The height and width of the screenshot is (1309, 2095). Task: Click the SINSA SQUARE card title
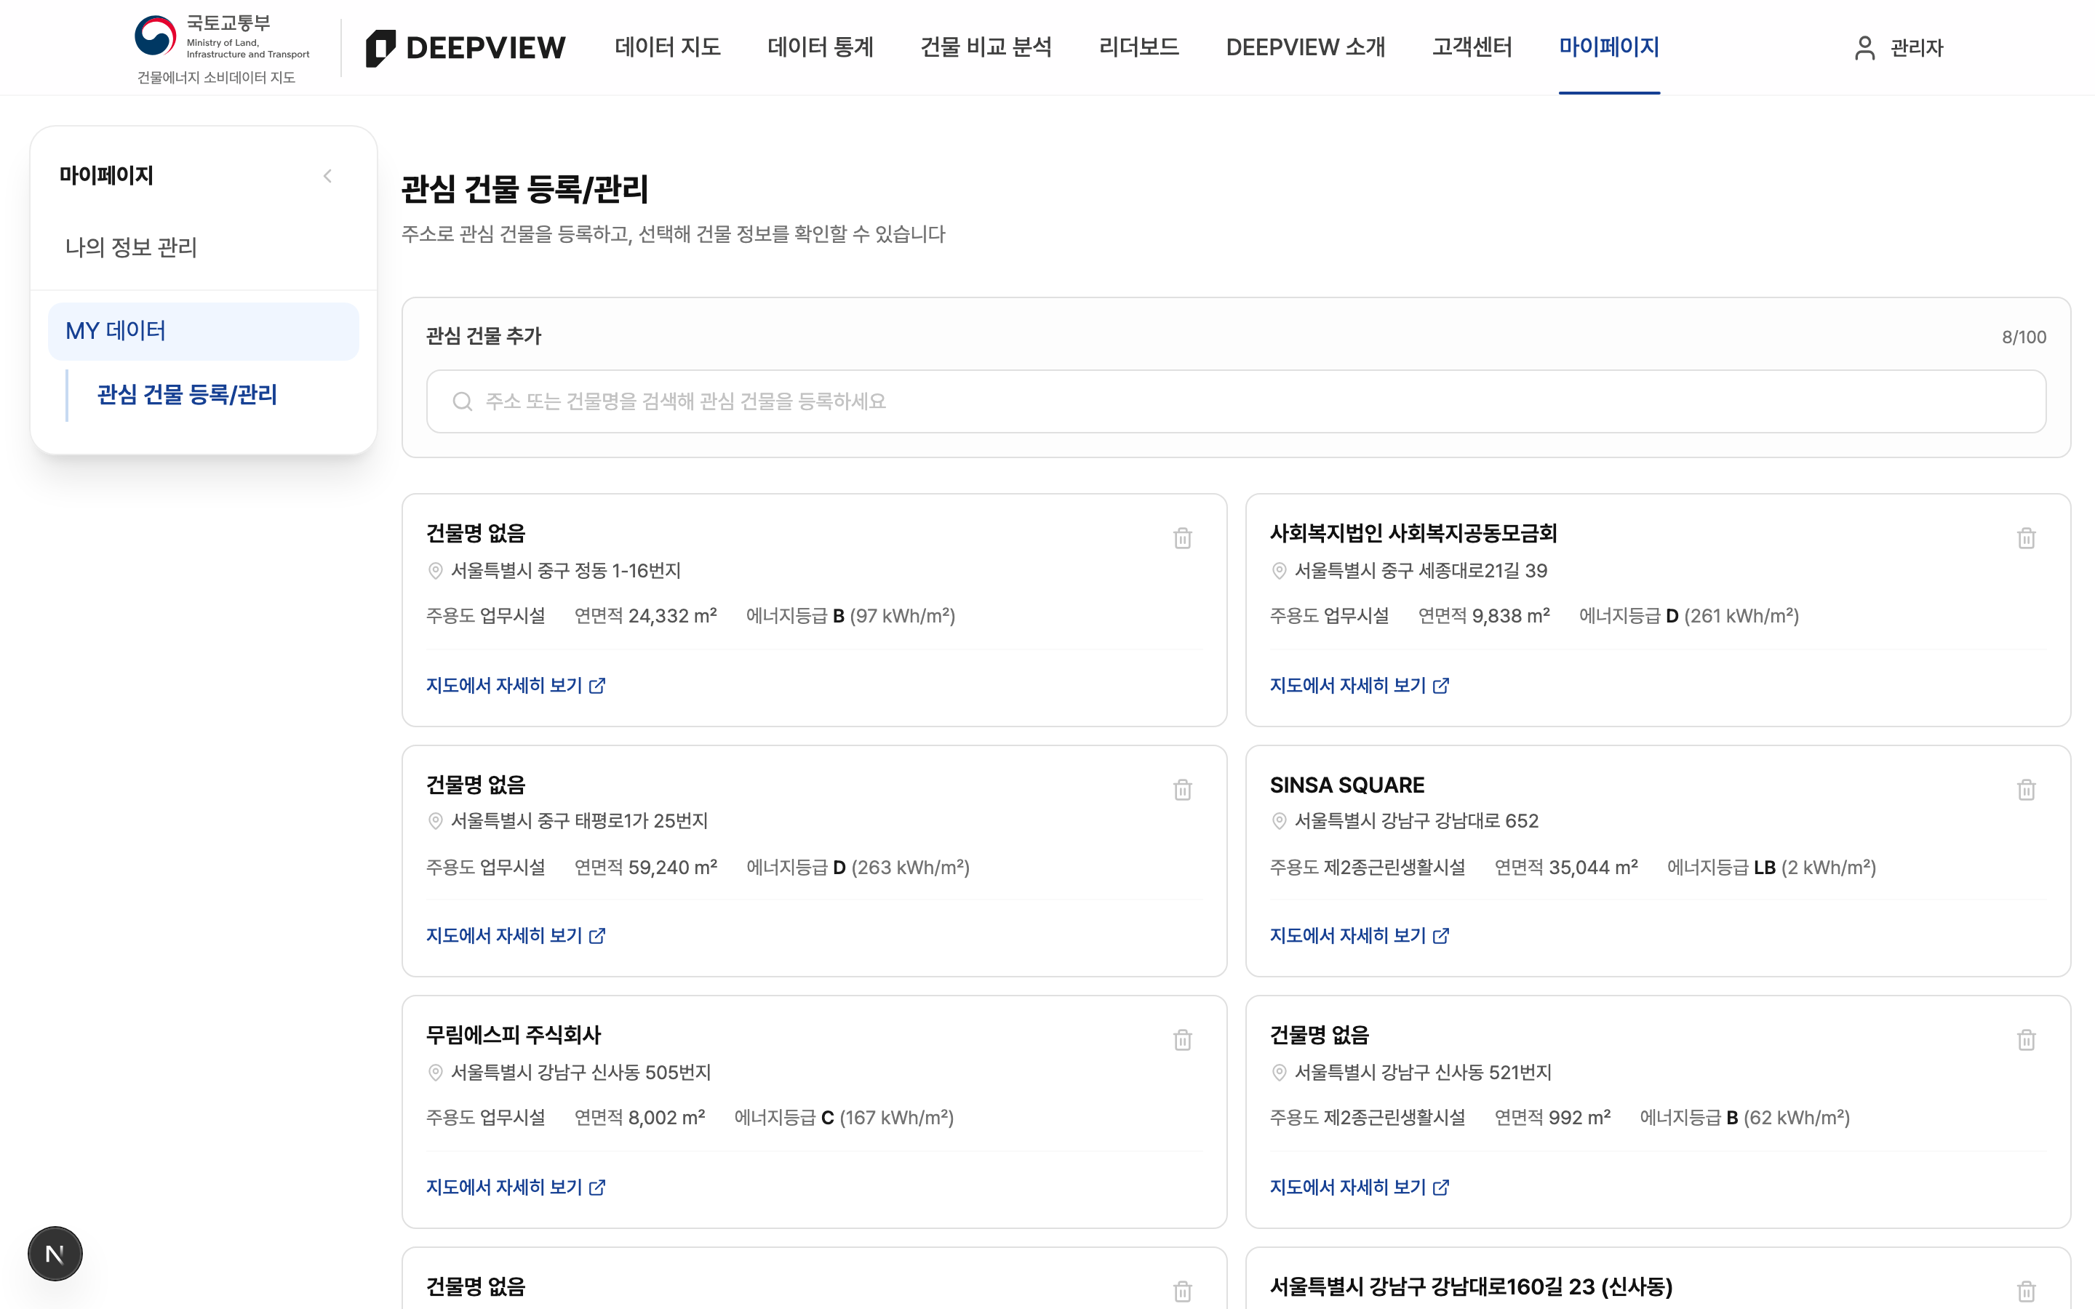pos(1347,785)
